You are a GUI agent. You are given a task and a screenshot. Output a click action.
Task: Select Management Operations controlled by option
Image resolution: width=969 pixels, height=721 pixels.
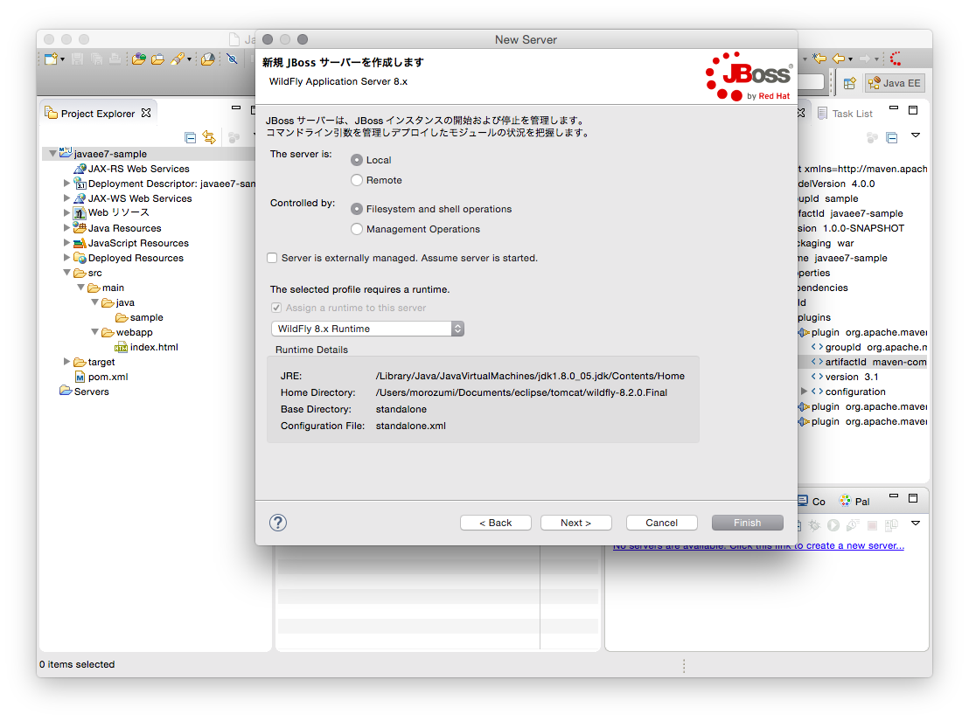(358, 229)
